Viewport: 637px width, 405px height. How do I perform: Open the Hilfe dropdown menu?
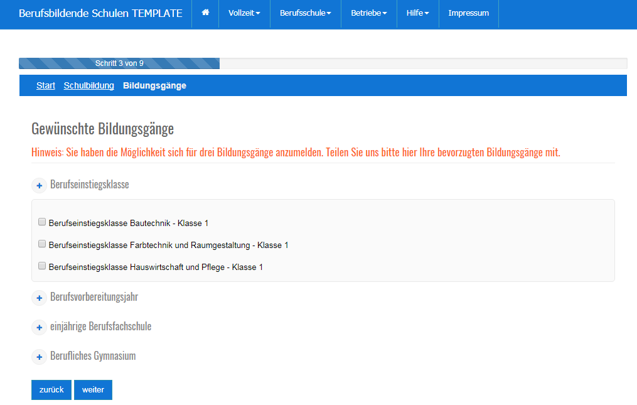(x=417, y=13)
